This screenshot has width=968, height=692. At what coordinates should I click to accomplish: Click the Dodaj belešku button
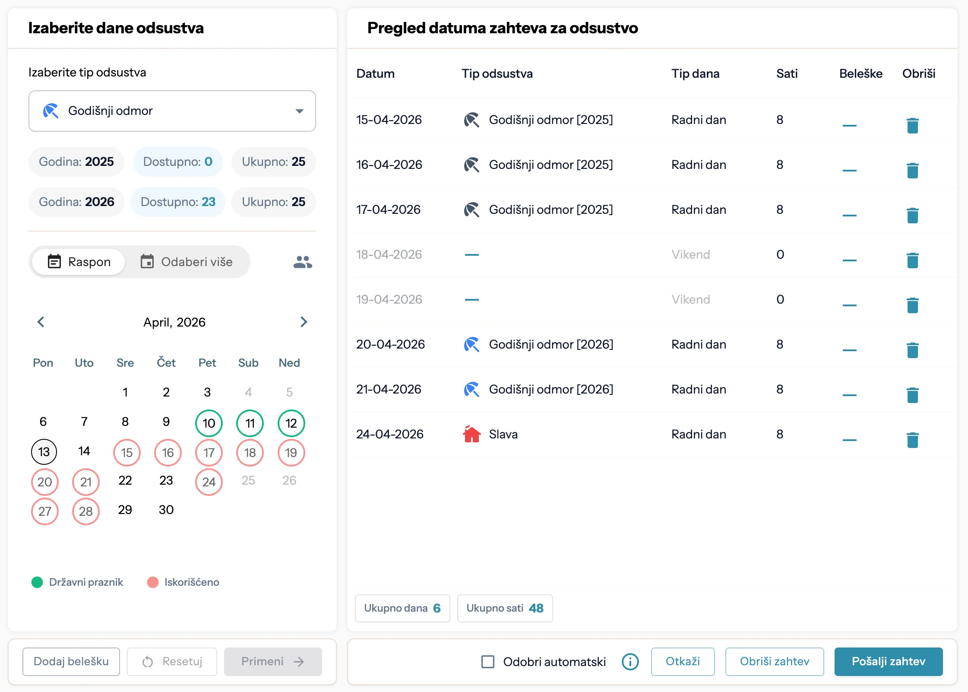pyautogui.click(x=71, y=662)
